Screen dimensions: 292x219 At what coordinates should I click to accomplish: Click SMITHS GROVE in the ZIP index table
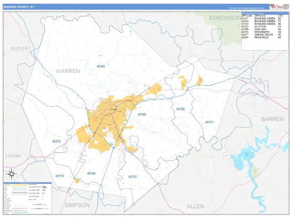tap(264, 35)
